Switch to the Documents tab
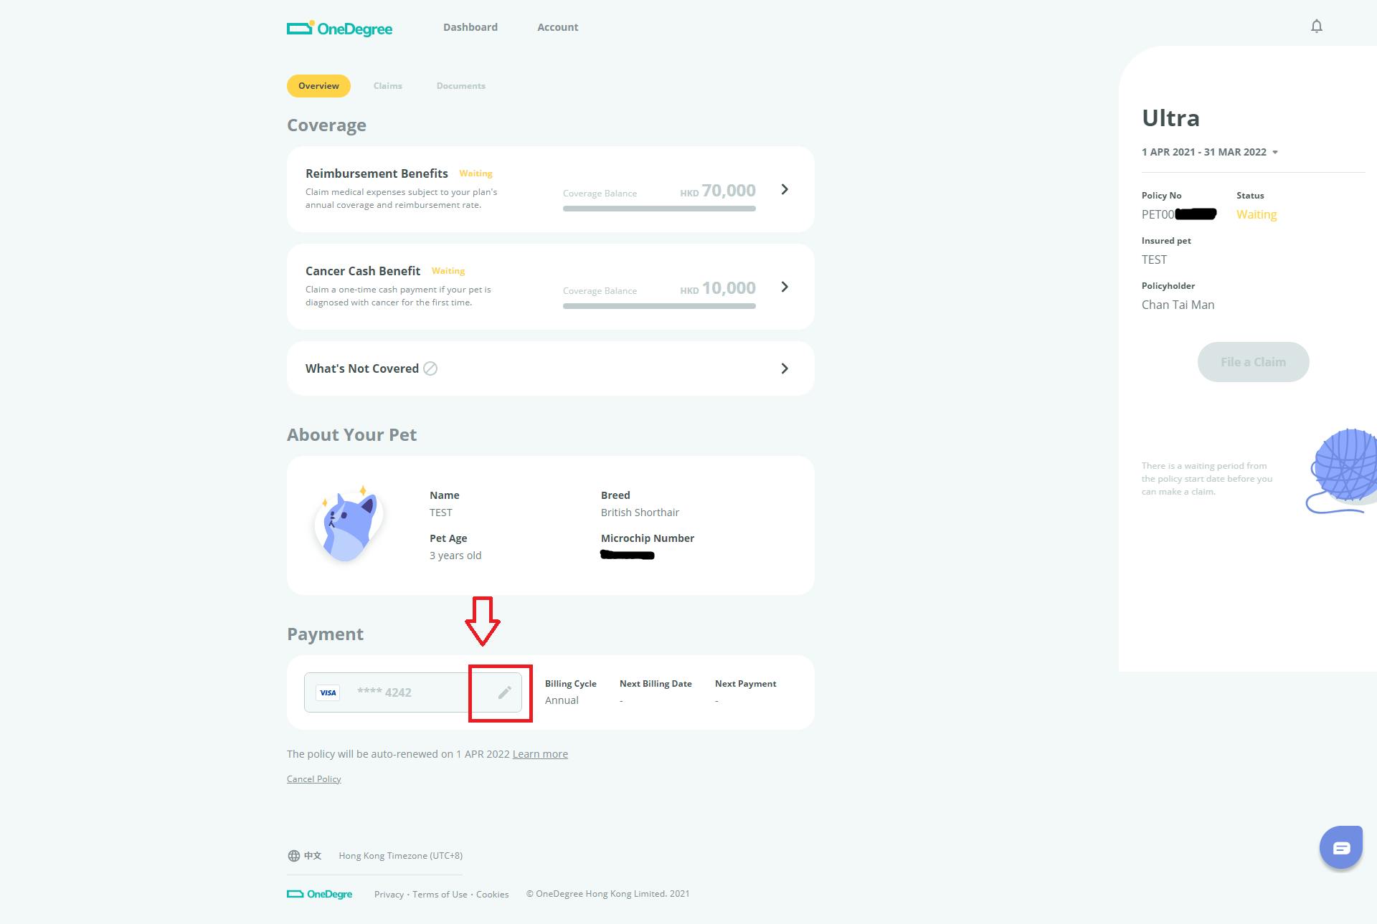1377x924 pixels. (x=461, y=86)
